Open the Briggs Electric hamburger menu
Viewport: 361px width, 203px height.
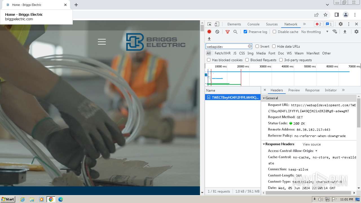[x=102, y=42]
